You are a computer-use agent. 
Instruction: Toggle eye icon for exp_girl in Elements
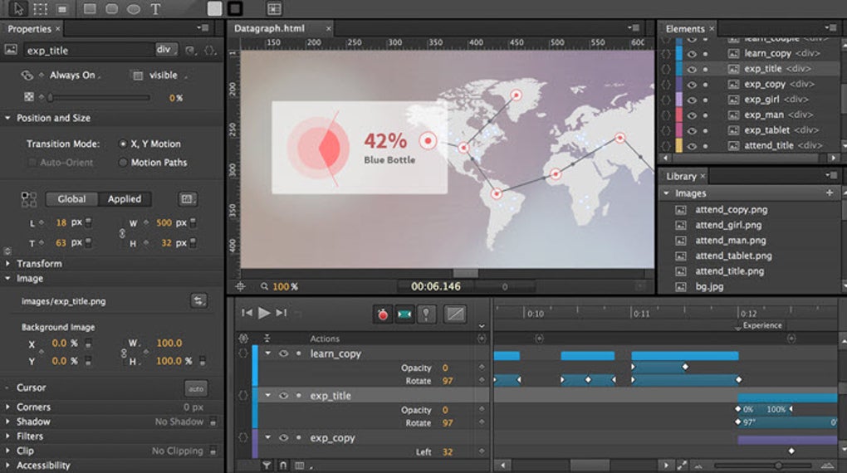tap(692, 100)
